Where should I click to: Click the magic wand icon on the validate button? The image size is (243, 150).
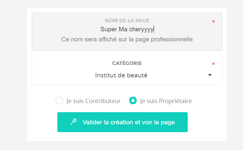(73, 122)
